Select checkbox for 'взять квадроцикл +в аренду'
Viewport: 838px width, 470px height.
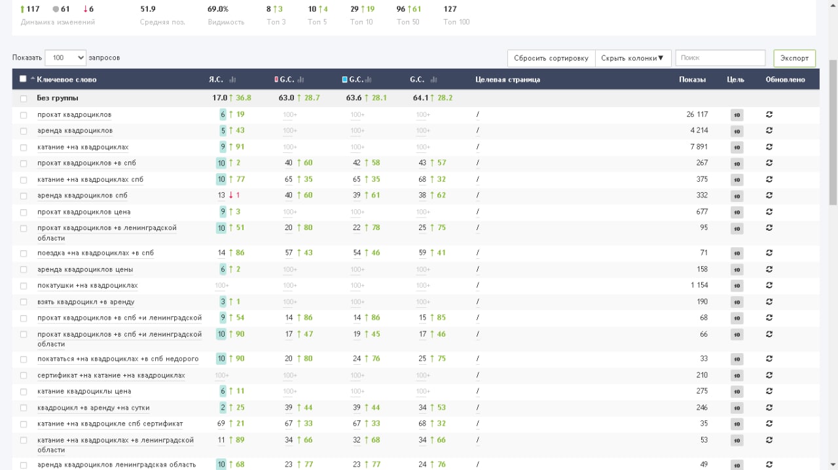[x=24, y=303]
